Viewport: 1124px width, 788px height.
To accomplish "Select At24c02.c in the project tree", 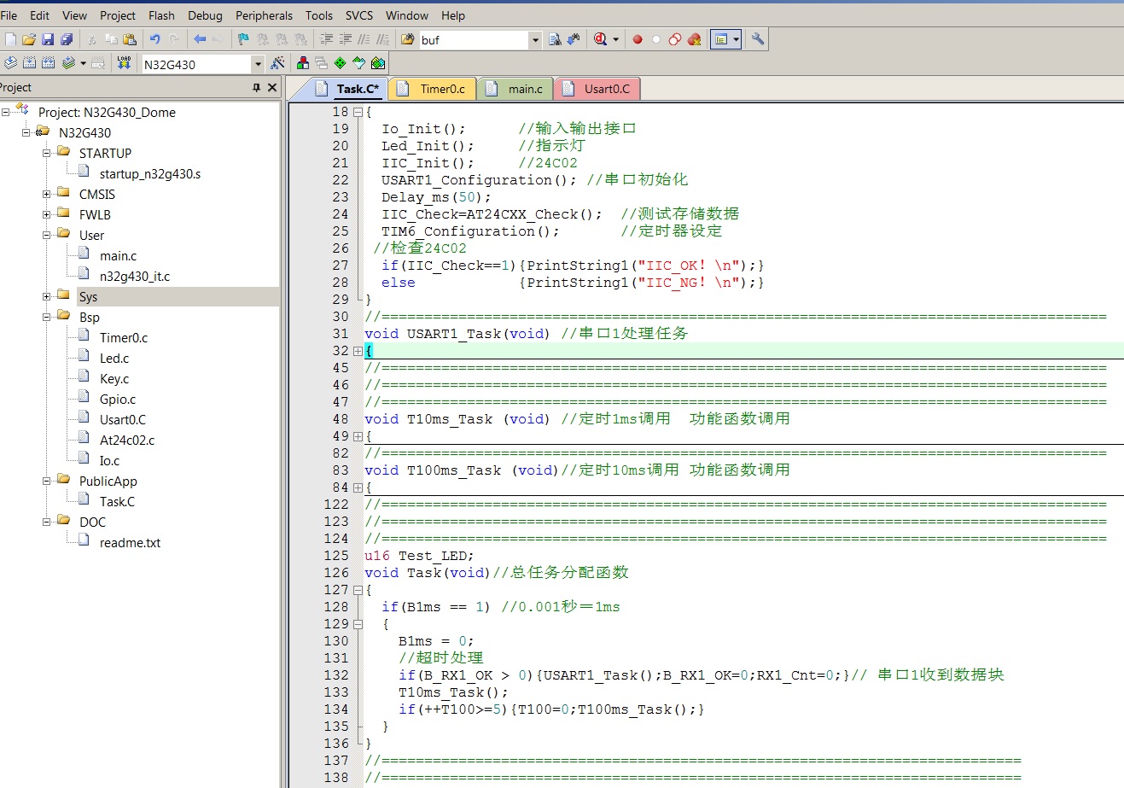I will tap(127, 441).
